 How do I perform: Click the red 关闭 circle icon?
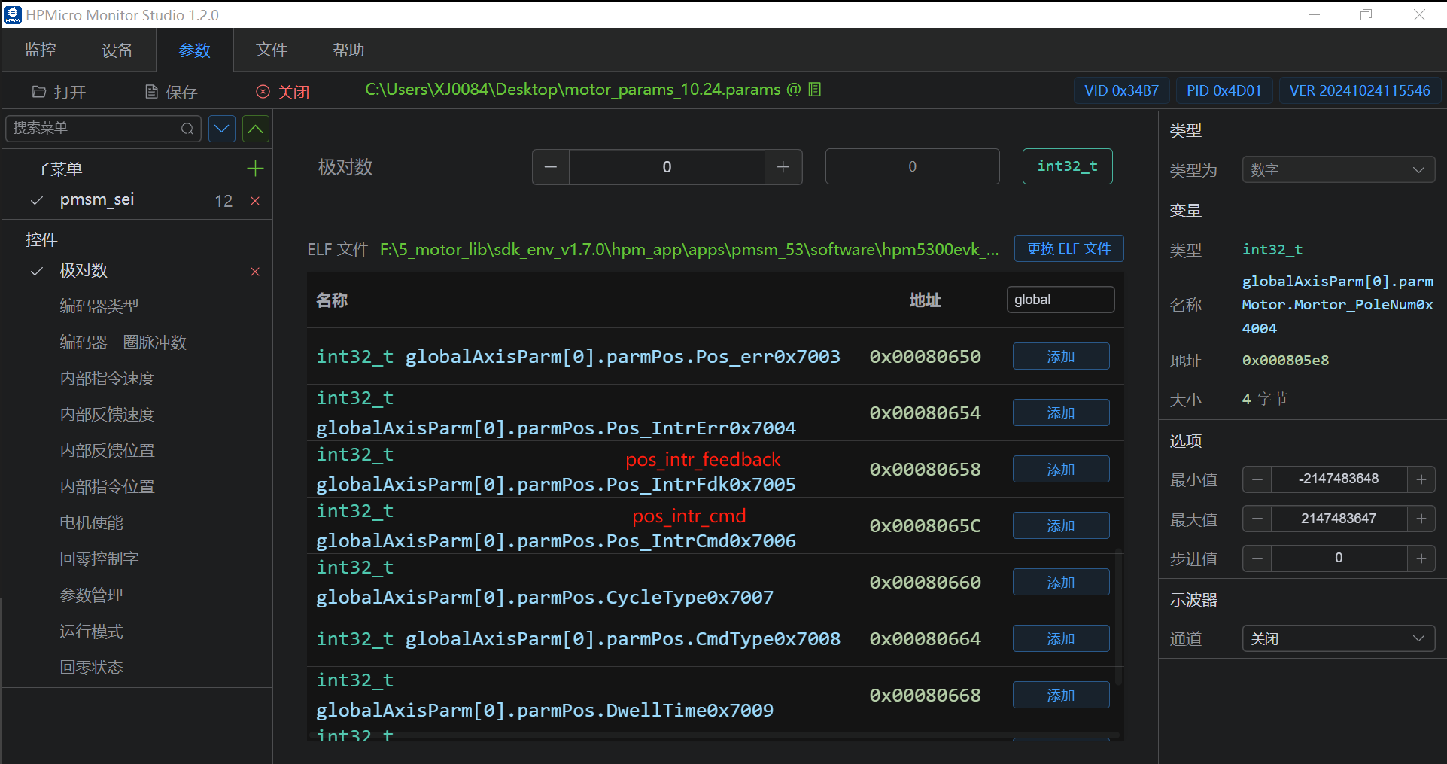[263, 92]
